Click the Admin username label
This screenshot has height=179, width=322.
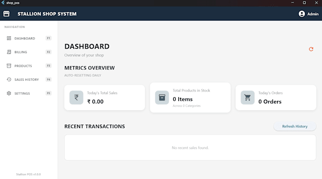coord(313,14)
